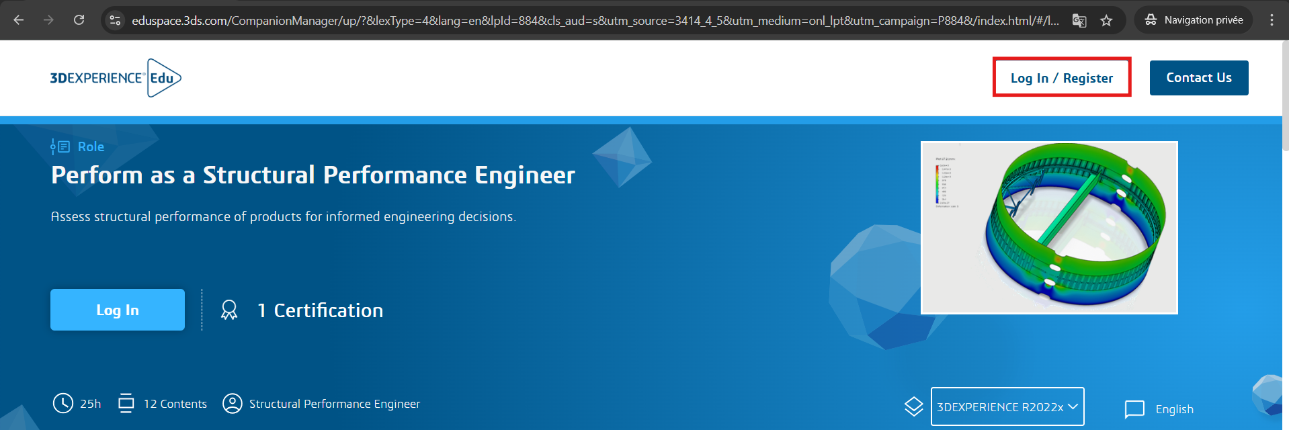Click the blue Log In button
Image resolution: width=1289 pixels, height=430 pixels.
click(118, 310)
